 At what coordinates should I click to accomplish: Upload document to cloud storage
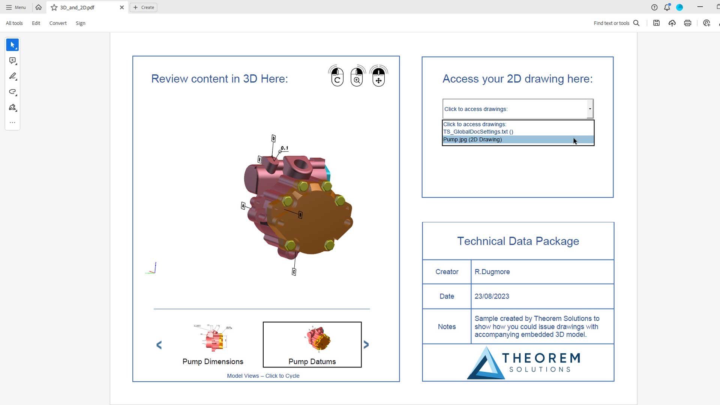click(672, 23)
